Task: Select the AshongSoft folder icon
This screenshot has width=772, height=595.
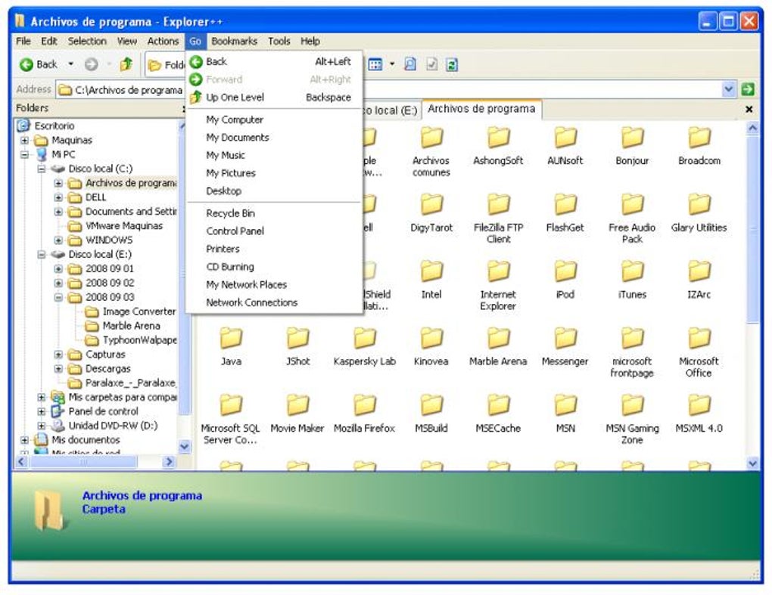Action: tap(498, 138)
